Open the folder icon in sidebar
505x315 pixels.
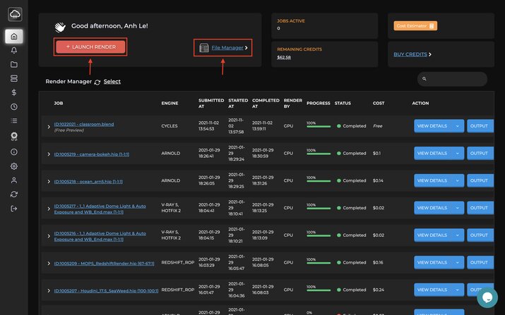tap(14, 64)
